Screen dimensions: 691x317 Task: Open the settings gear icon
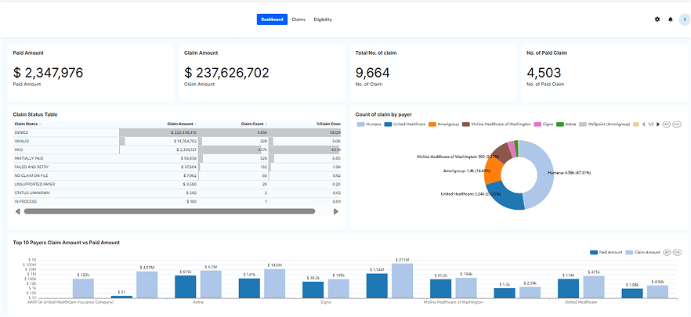tap(657, 20)
